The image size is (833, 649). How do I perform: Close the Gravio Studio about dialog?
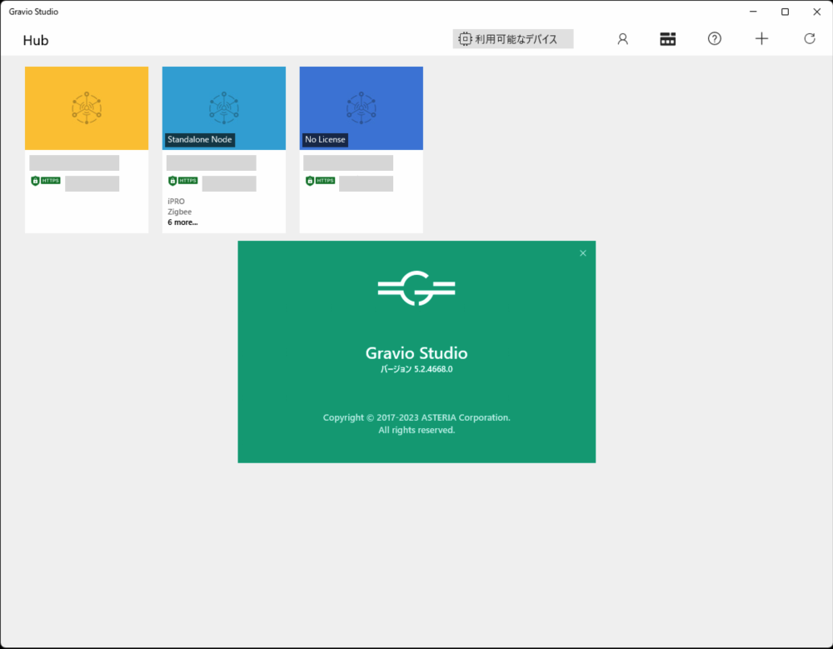583,253
